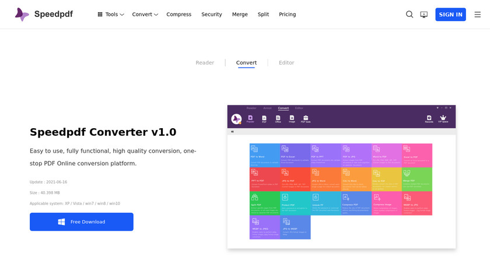Image resolution: width=490 pixels, height=275 pixels.
Task: Click the Tools grid icon
Action: [x=100, y=15]
